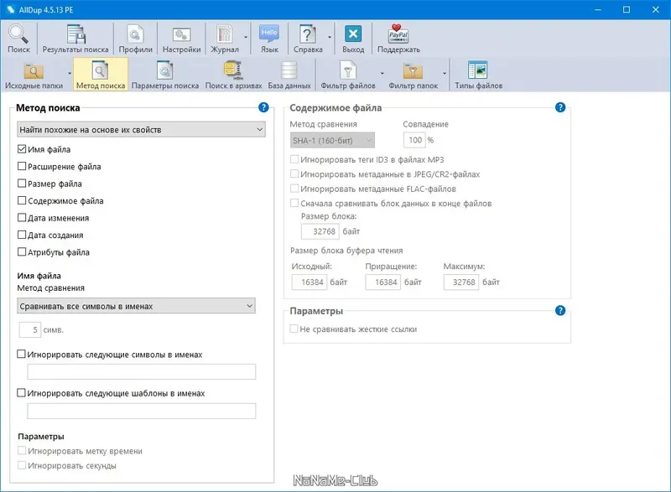
Task: Open Фильтр папок dropdown arrow
Action: click(445, 74)
